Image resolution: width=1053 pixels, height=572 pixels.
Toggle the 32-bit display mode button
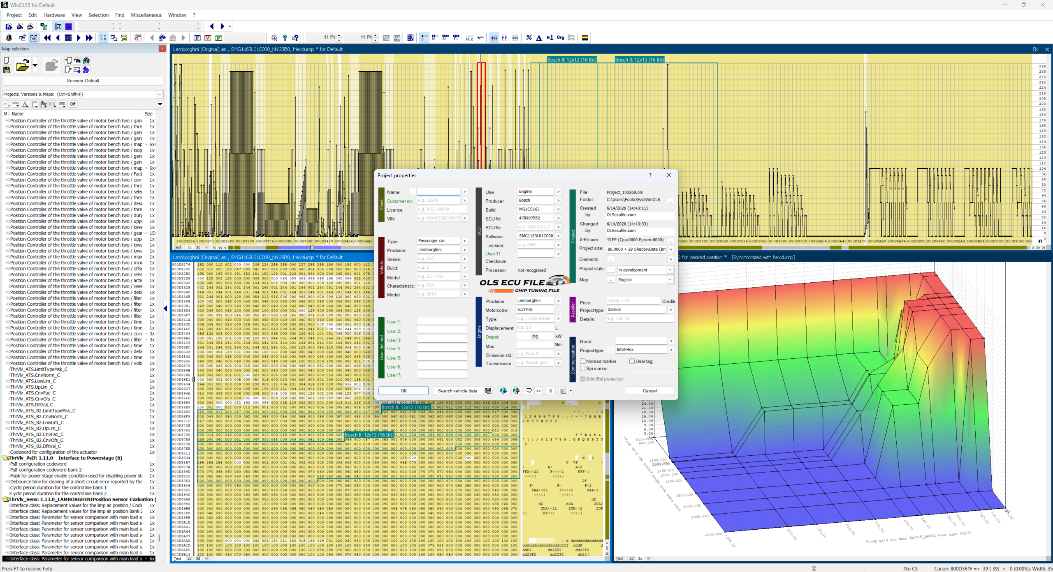(x=445, y=38)
